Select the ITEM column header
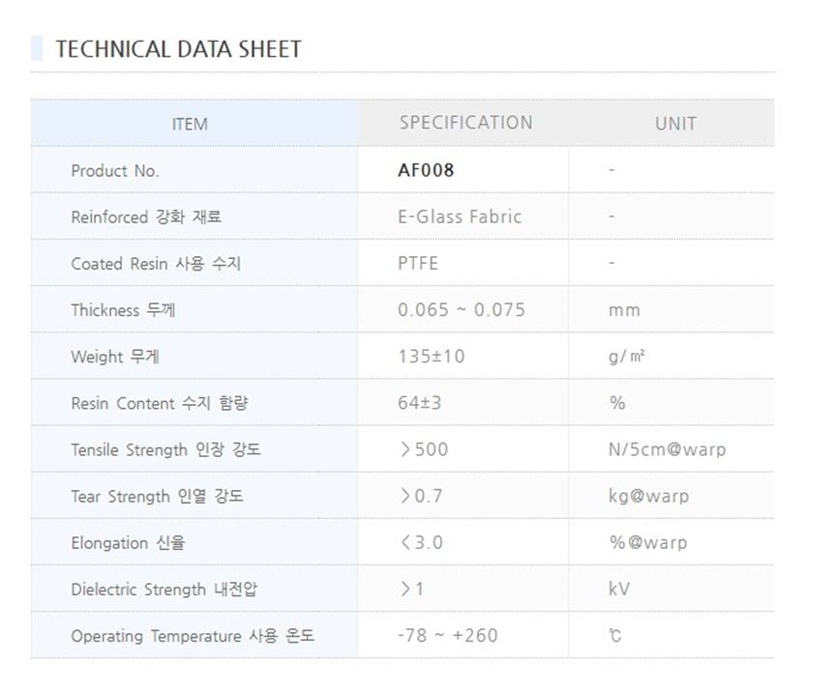The width and height of the screenshot is (832, 692). point(190,124)
